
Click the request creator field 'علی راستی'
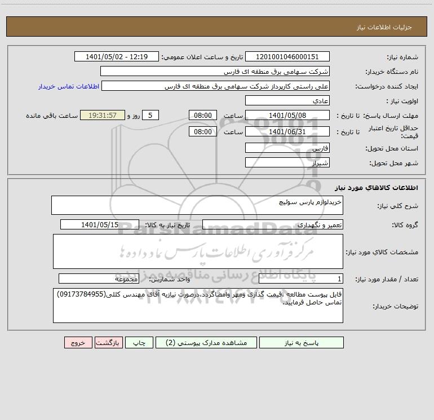click(x=216, y=86)
